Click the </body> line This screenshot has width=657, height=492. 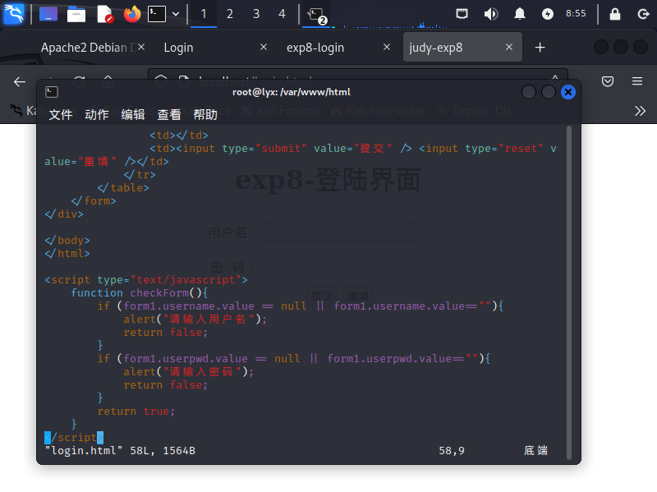click(x=67, y=240)
